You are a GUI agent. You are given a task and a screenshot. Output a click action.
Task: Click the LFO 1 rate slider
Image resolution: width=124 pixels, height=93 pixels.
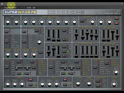point(27,68)
